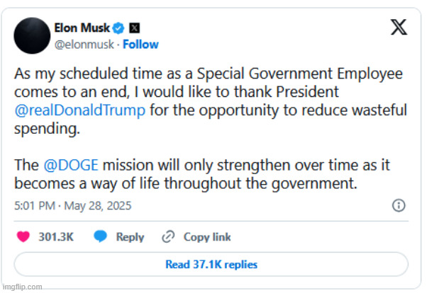
Task: Open the 5:01 PM timestamp link
Action: 35,206
